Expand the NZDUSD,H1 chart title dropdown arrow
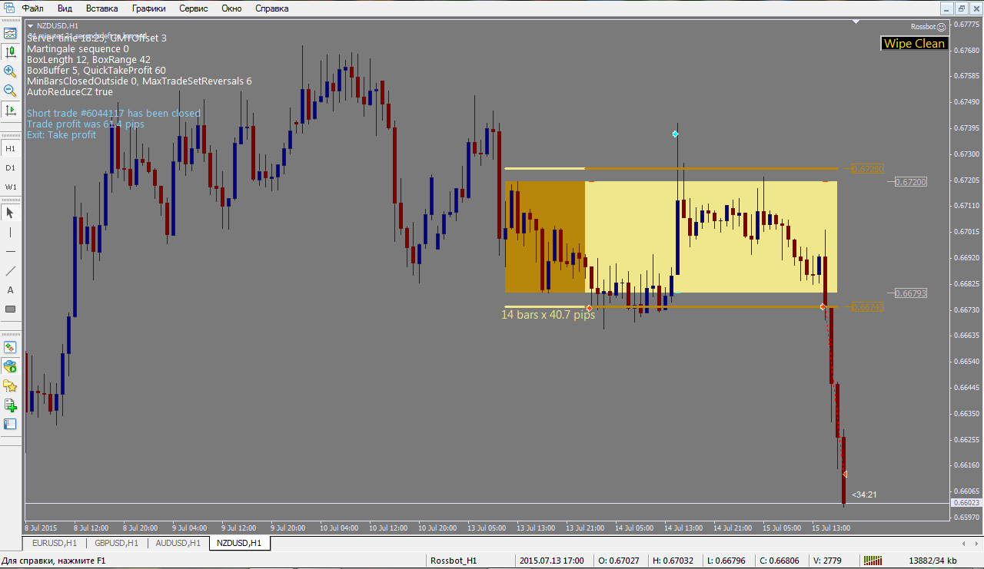 click(31, 26)
